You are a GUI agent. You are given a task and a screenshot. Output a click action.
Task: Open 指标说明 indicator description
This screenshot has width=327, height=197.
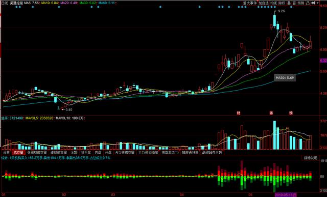tap(310, 158)
